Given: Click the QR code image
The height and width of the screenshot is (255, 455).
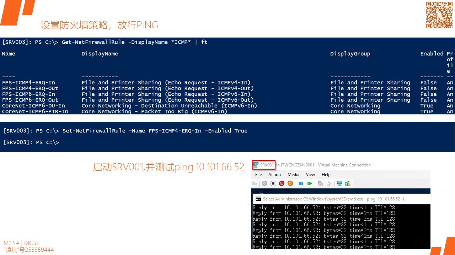Looking at the screenshot, I should coord(439,15).
